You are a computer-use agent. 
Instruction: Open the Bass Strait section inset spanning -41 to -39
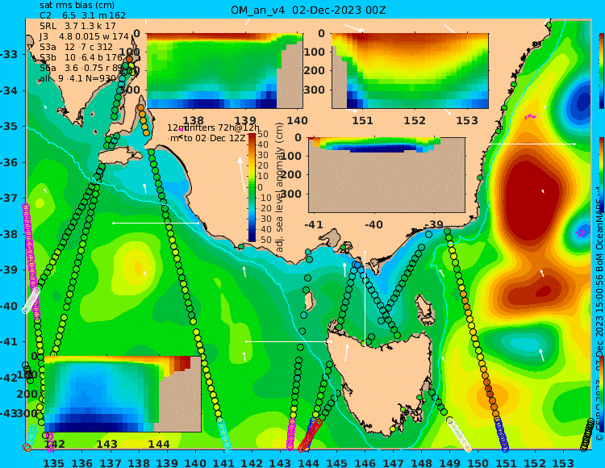click(387, 174)
